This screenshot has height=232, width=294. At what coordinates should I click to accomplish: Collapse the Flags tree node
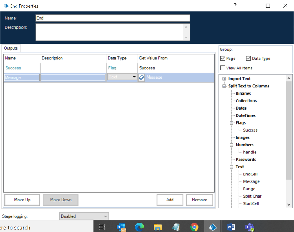[x=232, y=123]
